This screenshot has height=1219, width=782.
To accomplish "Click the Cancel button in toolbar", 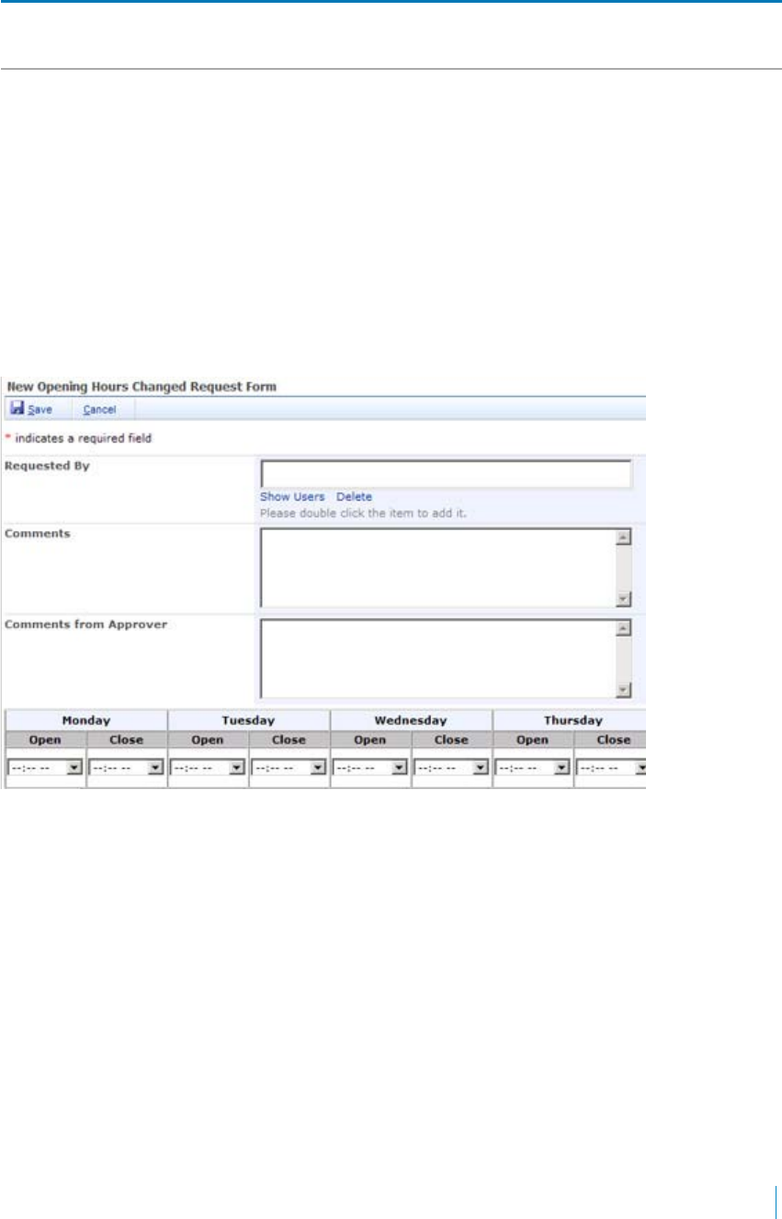I will pos(100,410).
